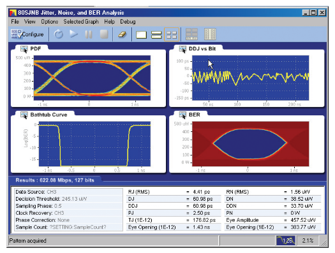Click the DDJ result row

pos(174,206)
